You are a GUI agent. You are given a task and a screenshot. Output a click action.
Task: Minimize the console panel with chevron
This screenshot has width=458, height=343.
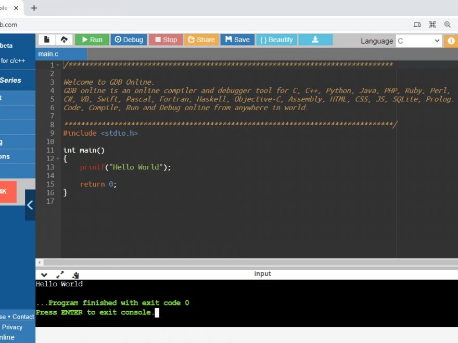point(44,275)
